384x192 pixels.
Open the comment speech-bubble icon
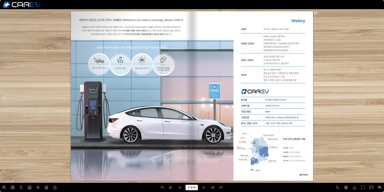click(x=371, y=188)
